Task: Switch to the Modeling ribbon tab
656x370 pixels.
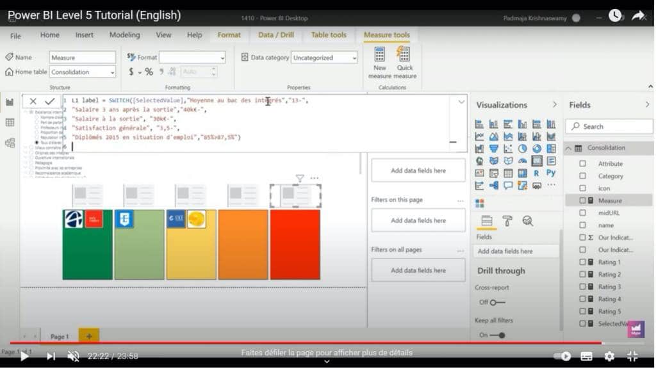Action: [x=125, y=35]
